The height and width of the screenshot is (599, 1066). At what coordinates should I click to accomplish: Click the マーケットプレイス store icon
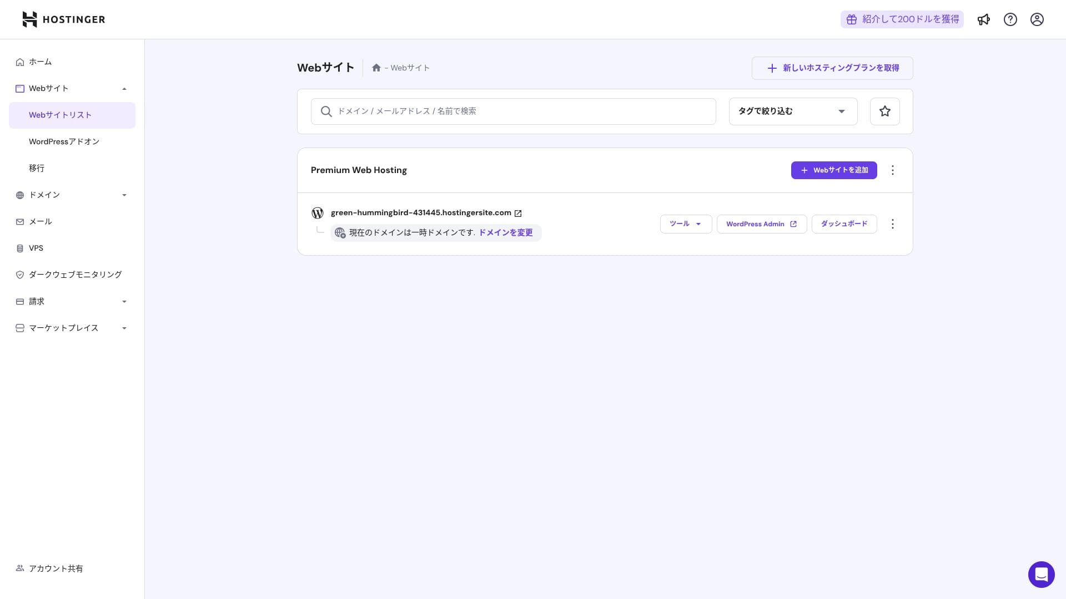coord(20,328)
